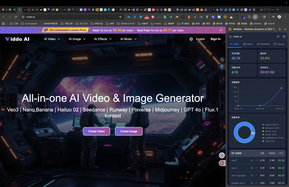289x187 pixels.
Task: Expand the AI Music menu
Action: point(128,39)
